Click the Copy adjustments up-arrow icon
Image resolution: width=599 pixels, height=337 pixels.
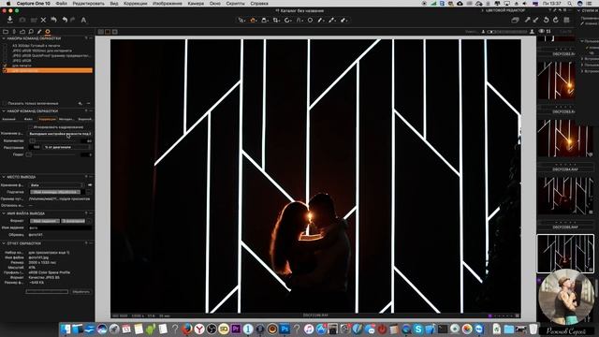coord(527,20)
